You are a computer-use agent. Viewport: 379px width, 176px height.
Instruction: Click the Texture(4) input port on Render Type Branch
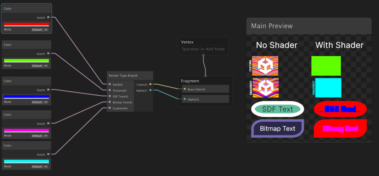point(110,90)
